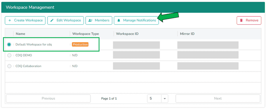Sort by the Name column header
This screenshot has width=267, height=109.
point(21,34)
